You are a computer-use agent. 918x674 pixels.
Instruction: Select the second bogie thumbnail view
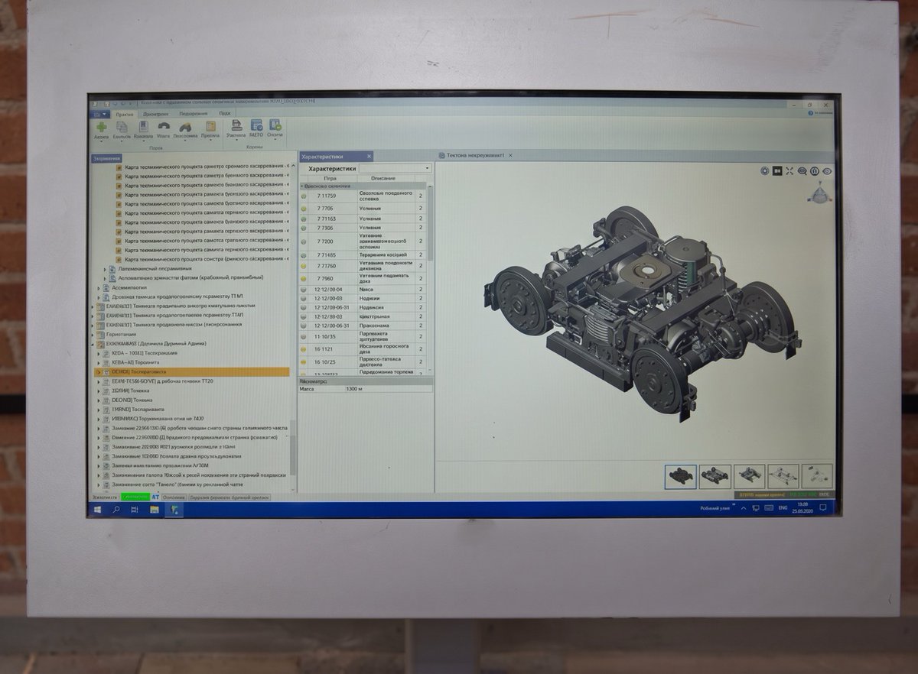pyautogui.click(x=715, y=476)
